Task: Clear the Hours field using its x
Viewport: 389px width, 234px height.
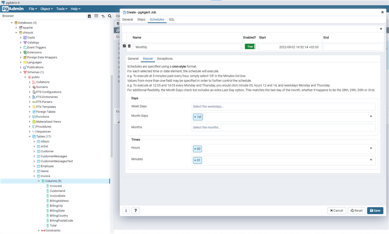Action: [371, 148]
